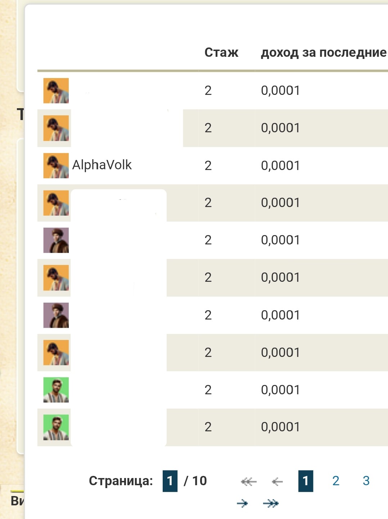Click the fourth row orange avatar
The height and width of the screenshot is (519, 388).
pos(56,203)
